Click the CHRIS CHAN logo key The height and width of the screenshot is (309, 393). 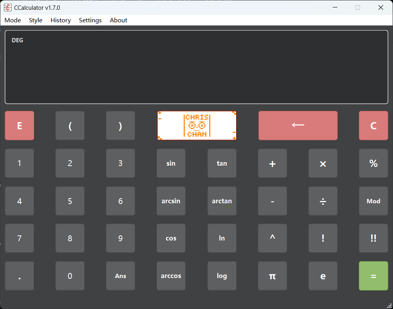pyautogui.click(x=196, y=125)
